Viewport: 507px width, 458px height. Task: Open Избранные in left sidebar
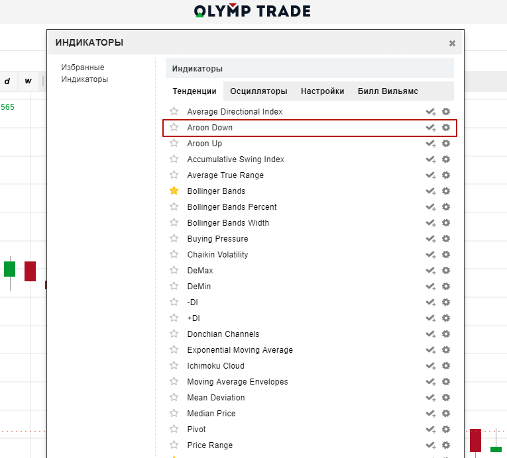point(83,68)
